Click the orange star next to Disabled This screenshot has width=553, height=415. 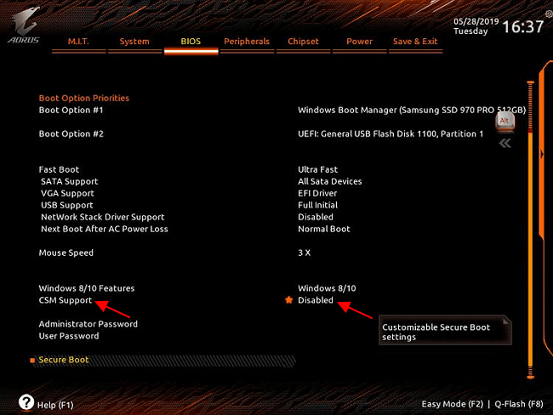point(289,300)
